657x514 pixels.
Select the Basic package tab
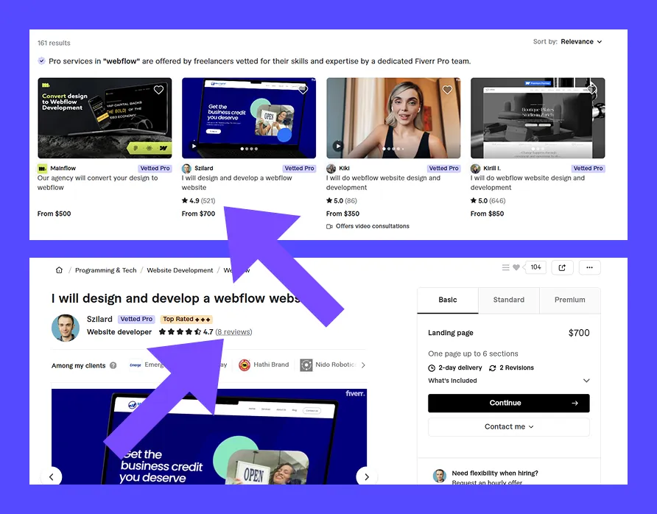[x=448, y=300]
